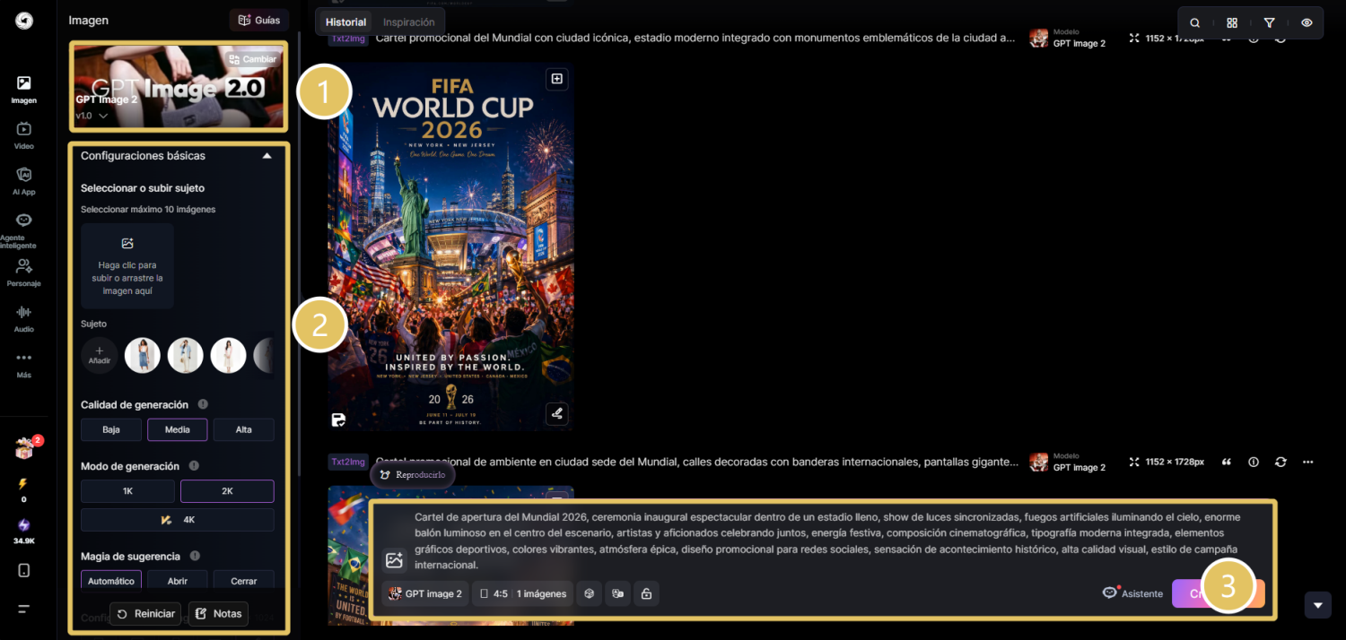The height and width of the screenshot is (640, 1346).
Task: Open Guías button
Action: pos(259,20)
